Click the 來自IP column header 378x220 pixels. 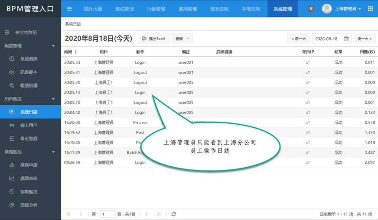click(308, 51)
